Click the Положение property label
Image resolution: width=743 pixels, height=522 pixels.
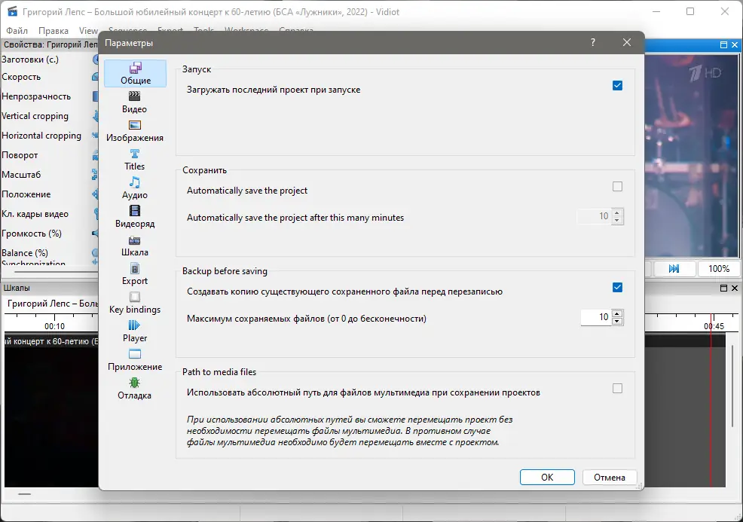pos(26,194)
